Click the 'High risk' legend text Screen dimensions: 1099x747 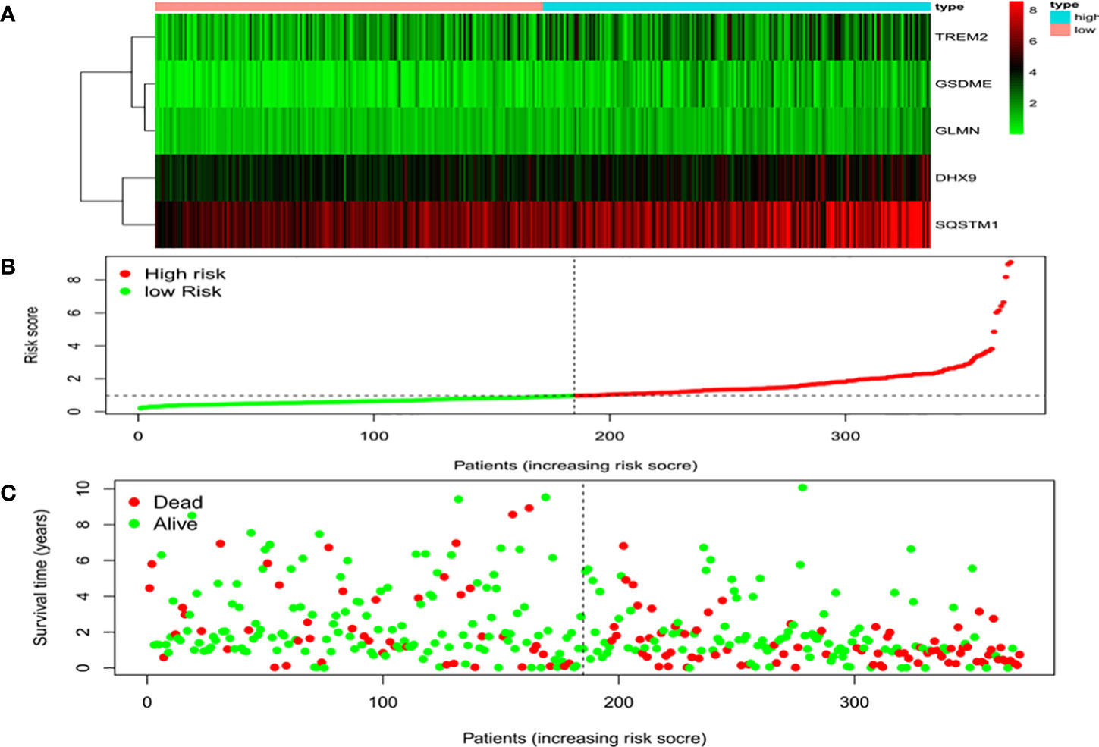[185, 274]
